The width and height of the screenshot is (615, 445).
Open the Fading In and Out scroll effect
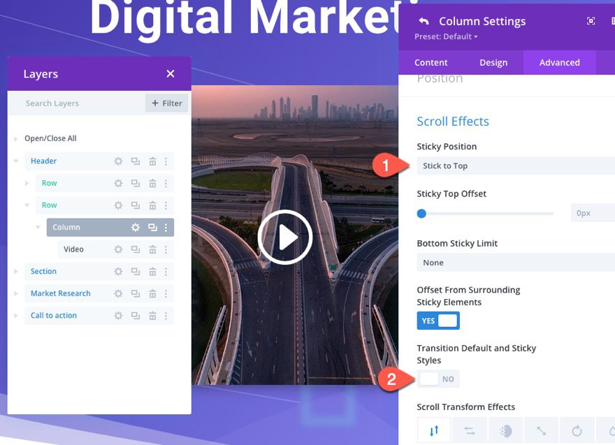(505, 430)
